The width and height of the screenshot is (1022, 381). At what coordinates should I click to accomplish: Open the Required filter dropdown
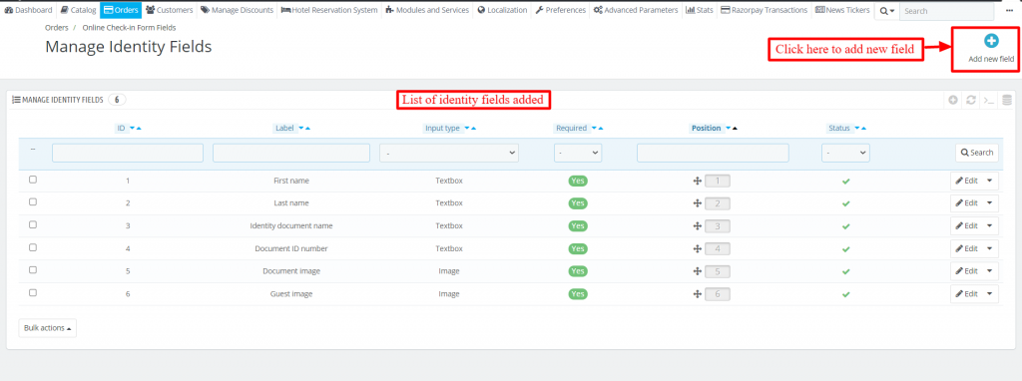[578, 153]
